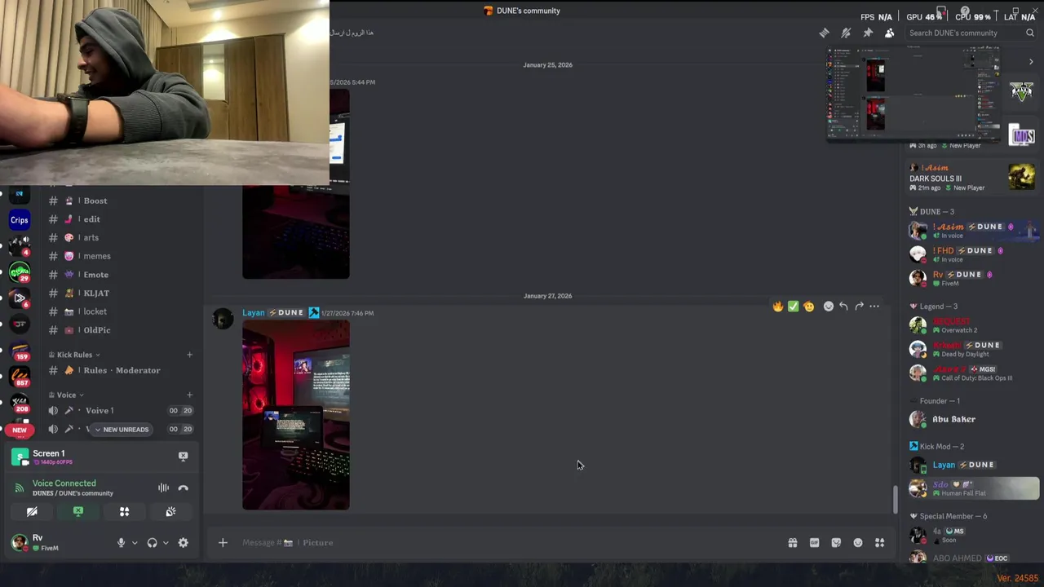Screen dimensions: 1044x587
Task: Open microphone input options arrow
Action: pos(135,543)
